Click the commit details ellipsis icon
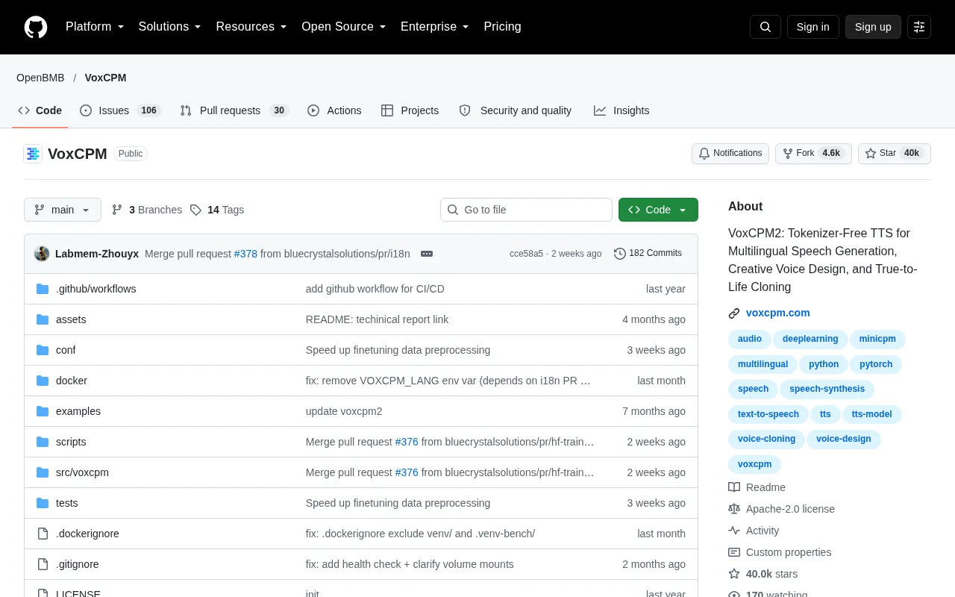The height and width of the screenshot is (597, 955). [427, 254]
